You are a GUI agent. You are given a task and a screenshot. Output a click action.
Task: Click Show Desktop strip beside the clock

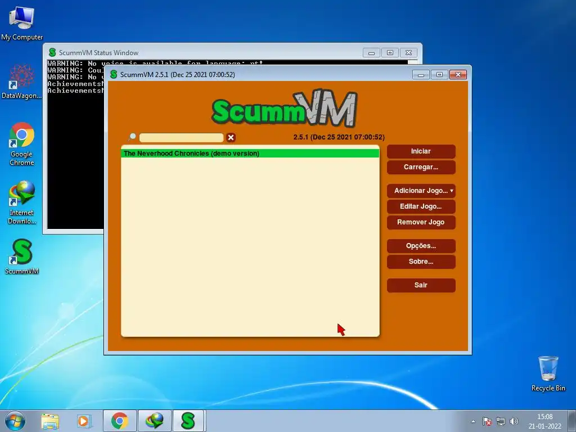572,421
